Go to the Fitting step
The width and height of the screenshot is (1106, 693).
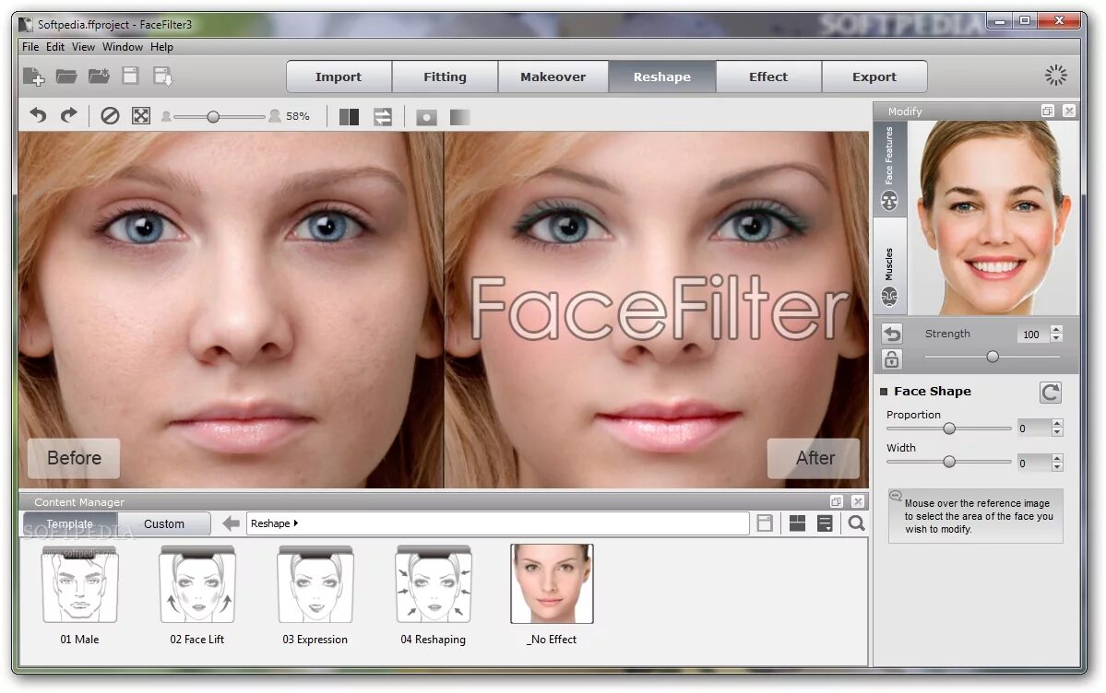click(x=446, y=76)
